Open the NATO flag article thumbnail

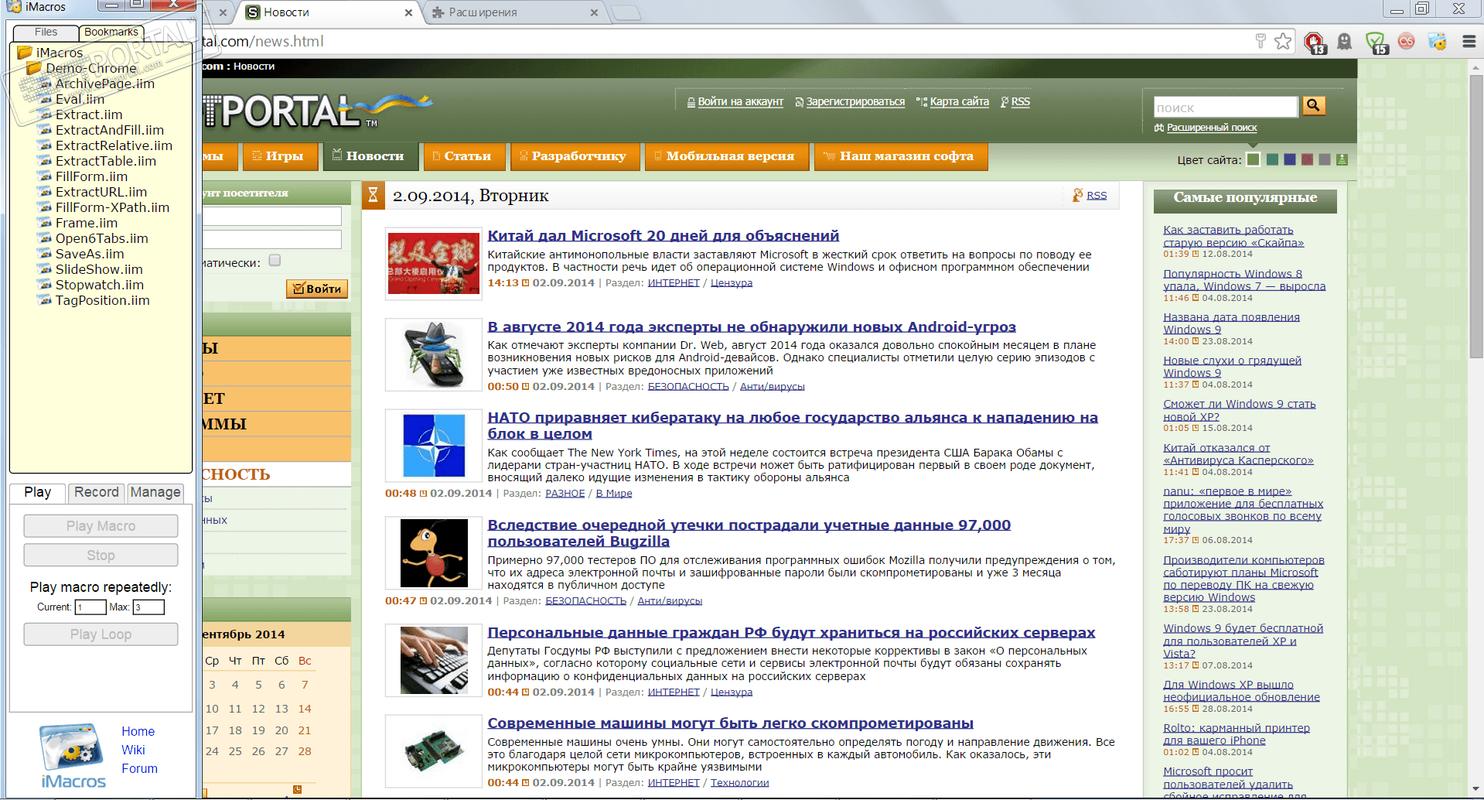pyautogui.click(x=434, y=446)
